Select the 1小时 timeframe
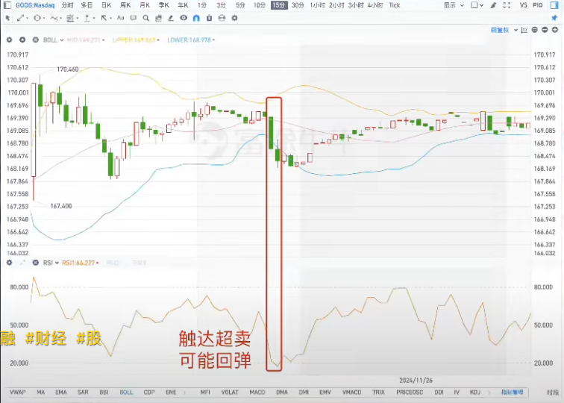 click(317, 5)
